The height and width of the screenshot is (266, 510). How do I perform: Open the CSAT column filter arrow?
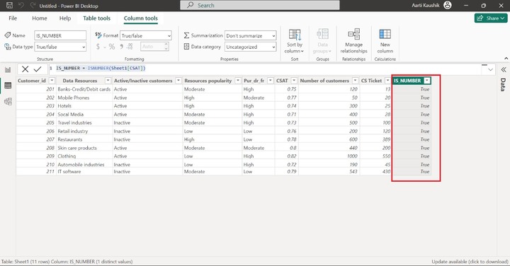pyautogui.click(x=294, y=81)
